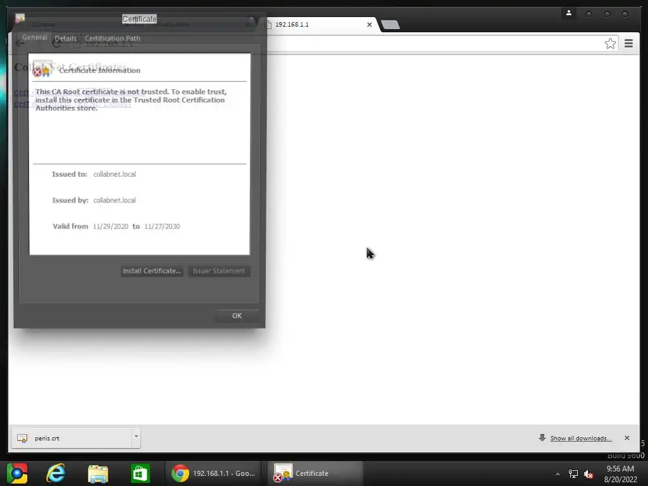Select the General tab
The image size is (648, 486).
tap(35, 37)
